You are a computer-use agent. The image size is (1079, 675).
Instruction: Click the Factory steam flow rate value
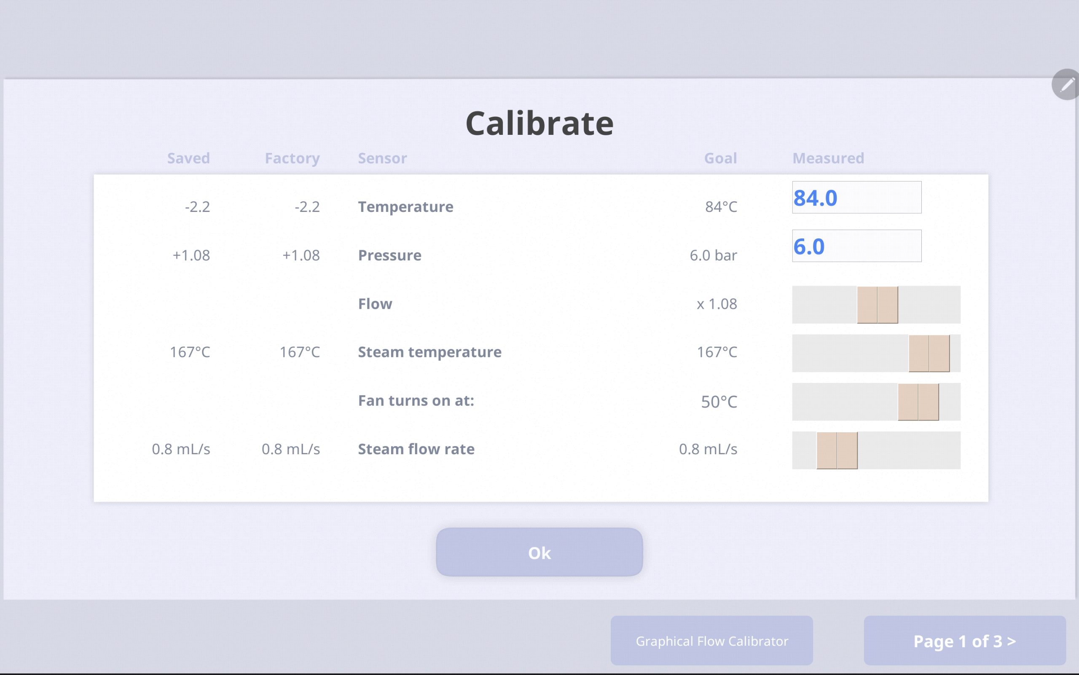(x=291, y=449)
